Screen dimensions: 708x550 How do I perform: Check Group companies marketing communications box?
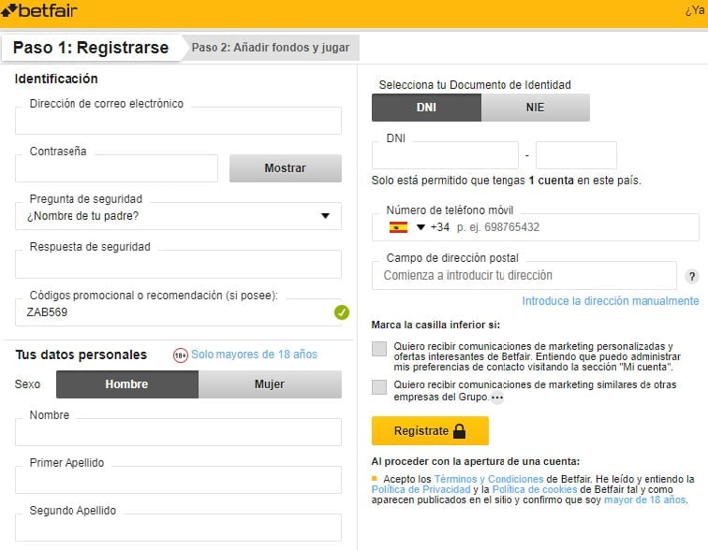[x=379, y=387]
